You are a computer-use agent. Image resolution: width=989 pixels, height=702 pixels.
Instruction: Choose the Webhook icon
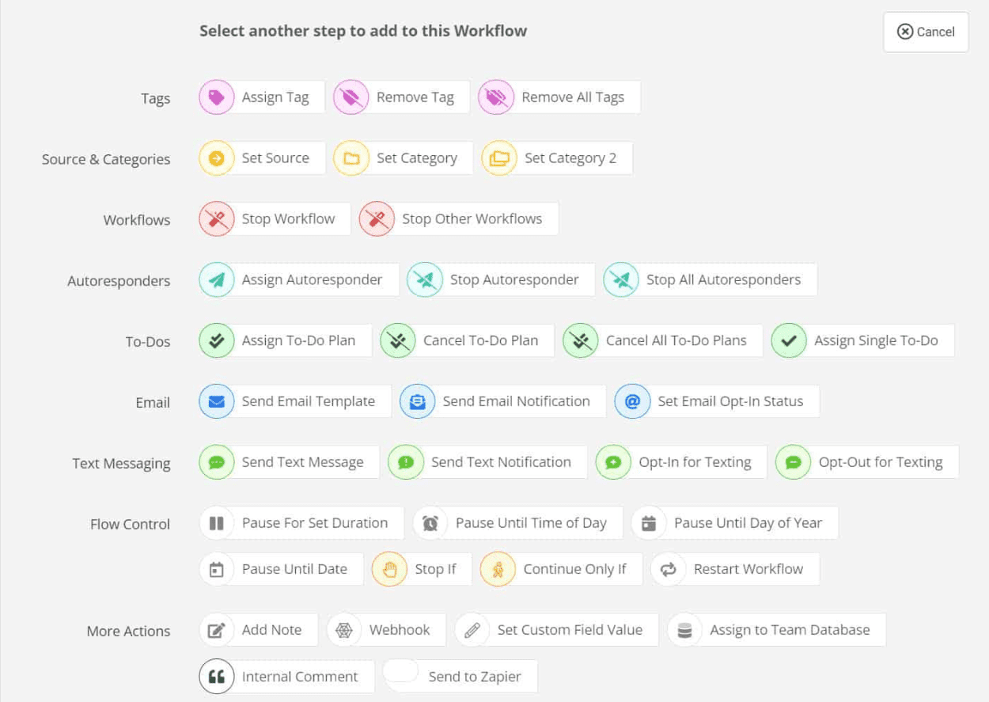[x=343, y=631]
